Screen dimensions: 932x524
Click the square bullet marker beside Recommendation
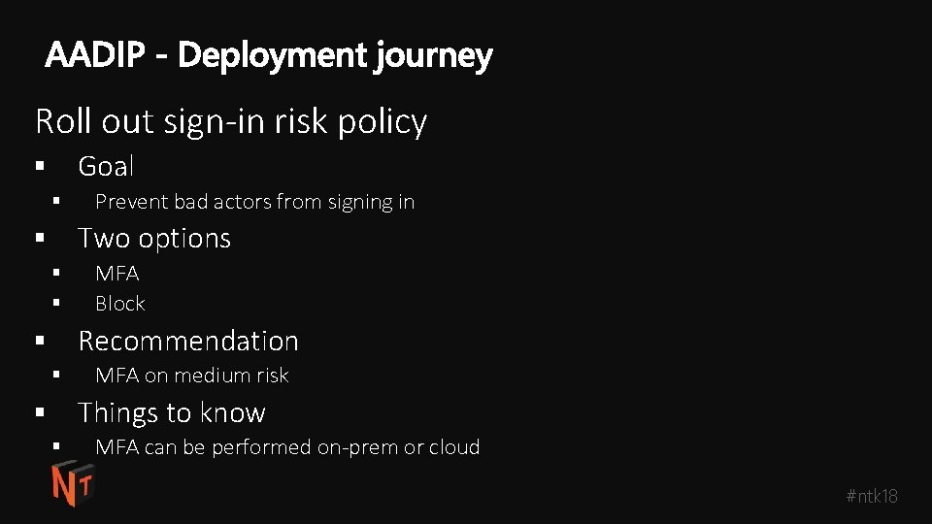(x=40, y=341)
